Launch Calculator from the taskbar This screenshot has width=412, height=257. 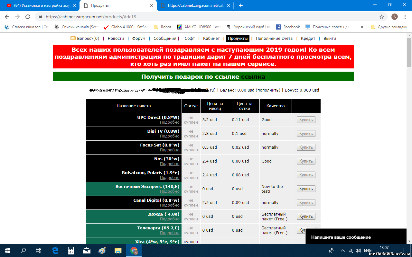pos(71,251)
